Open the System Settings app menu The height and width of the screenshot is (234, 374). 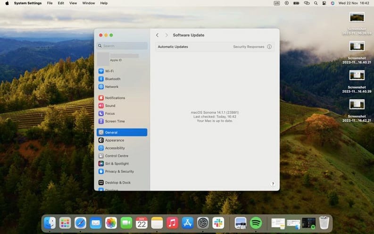pyautogui.click(x=28, y=3)
